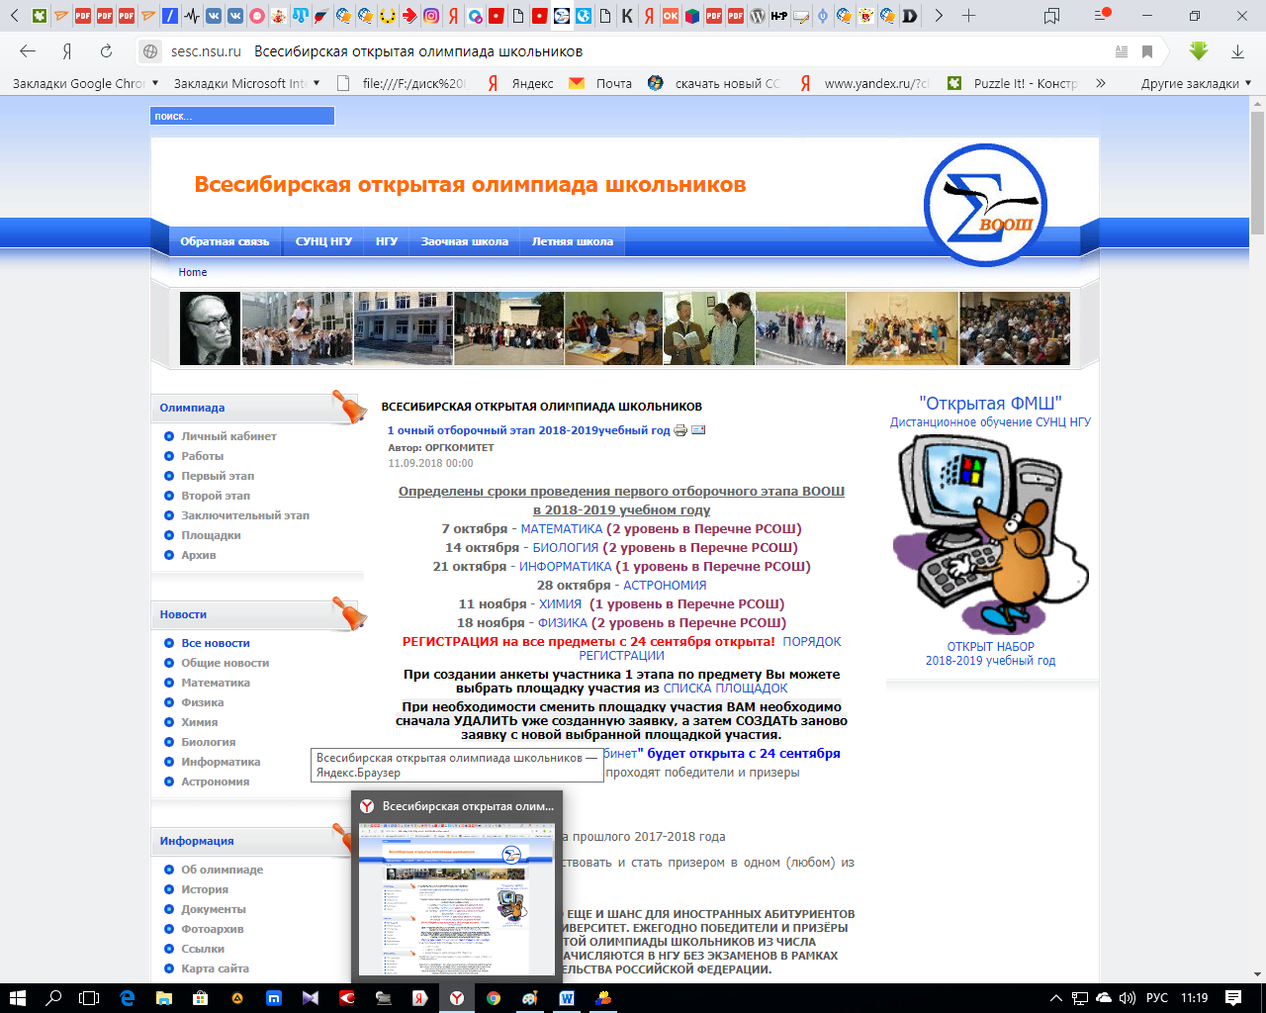Reload the page with the refresh icon

click(106, 51)
